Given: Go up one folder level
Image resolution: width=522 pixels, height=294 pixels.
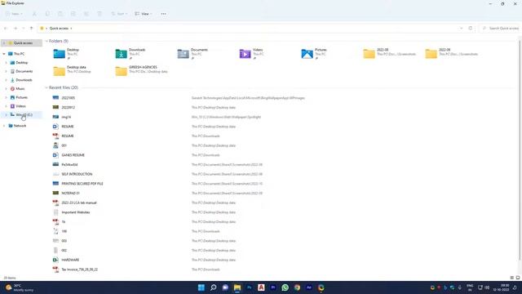Looking at the screenshot, I should coord(31,29).
